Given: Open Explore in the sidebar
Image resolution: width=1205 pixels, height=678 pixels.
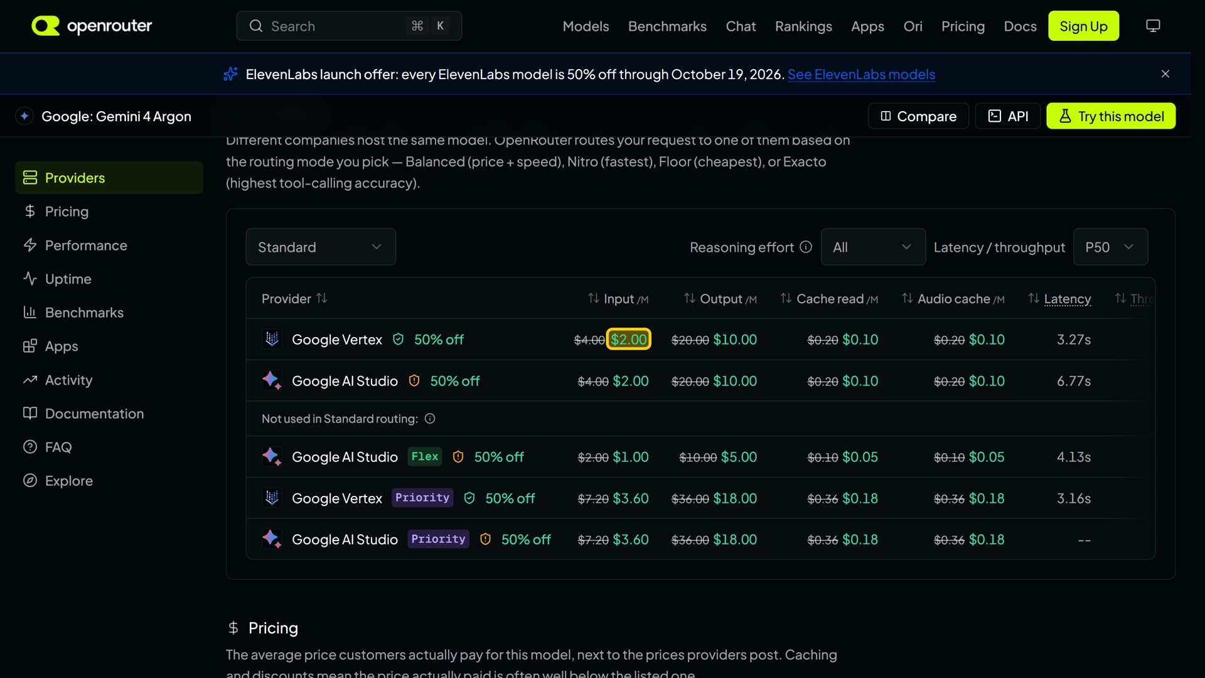Looking at the screenshot, I should click(109, 481).
